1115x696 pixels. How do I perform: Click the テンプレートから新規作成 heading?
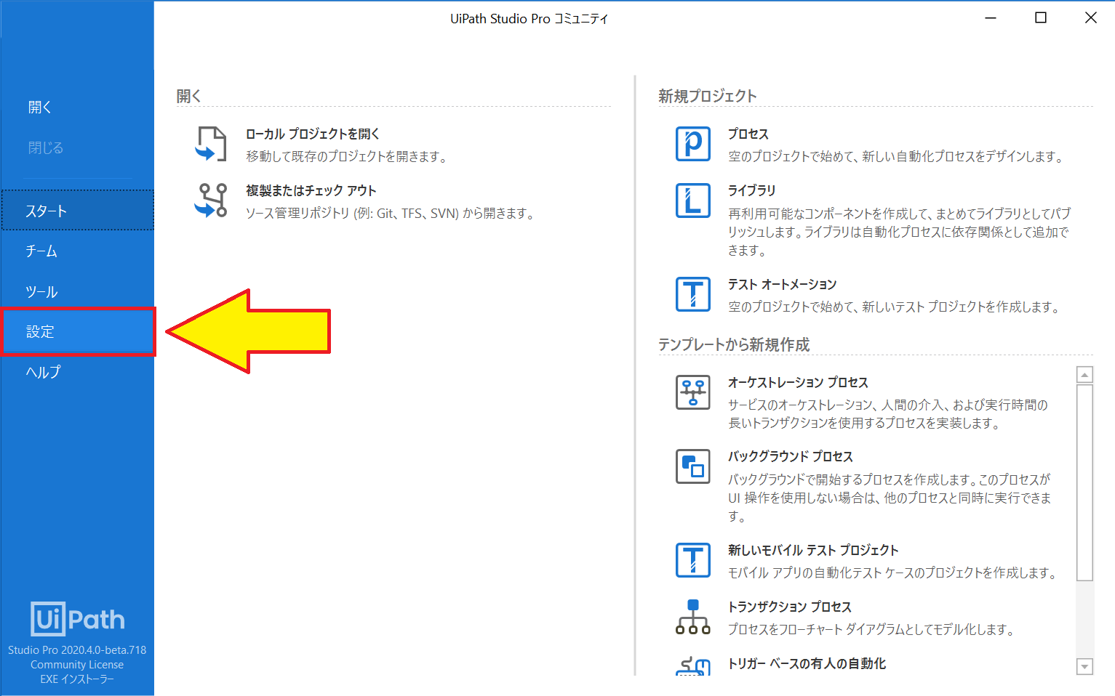tap(734, 344)
